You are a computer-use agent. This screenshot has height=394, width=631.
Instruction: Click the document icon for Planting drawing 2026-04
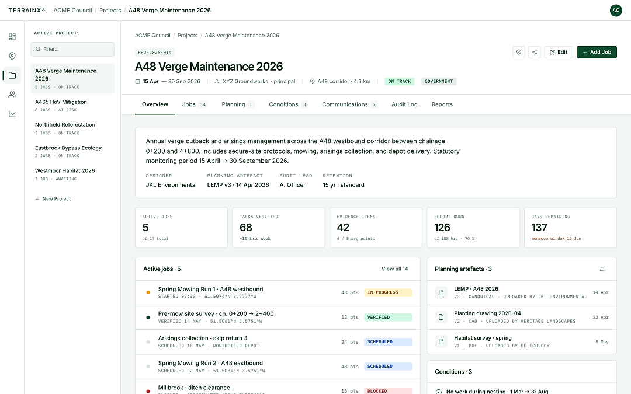click(x=441, y=317)
